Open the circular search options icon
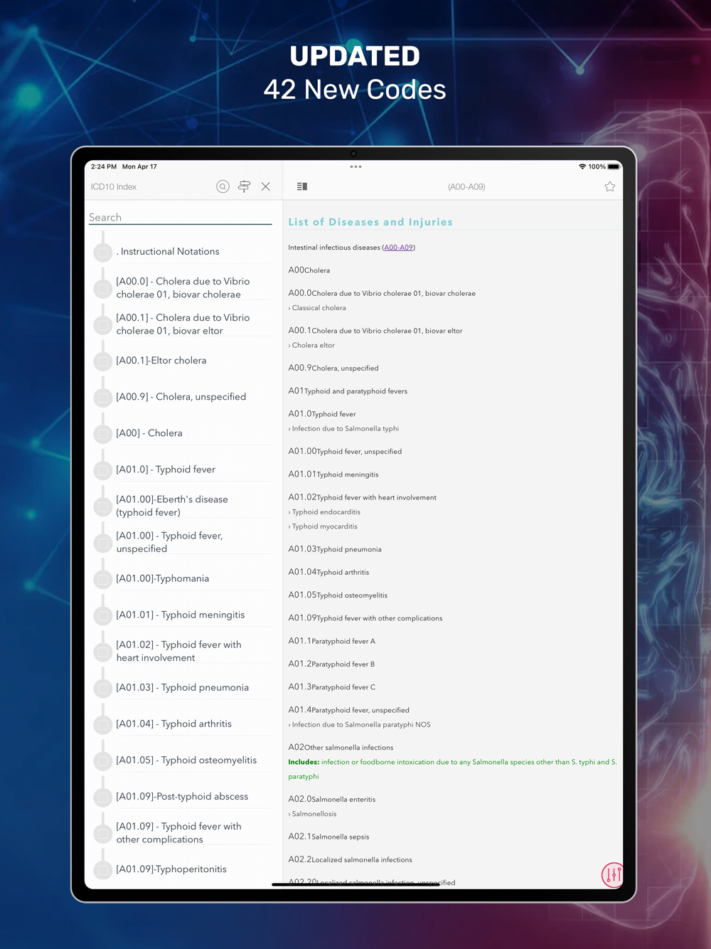711x949 pixels. 223,186
